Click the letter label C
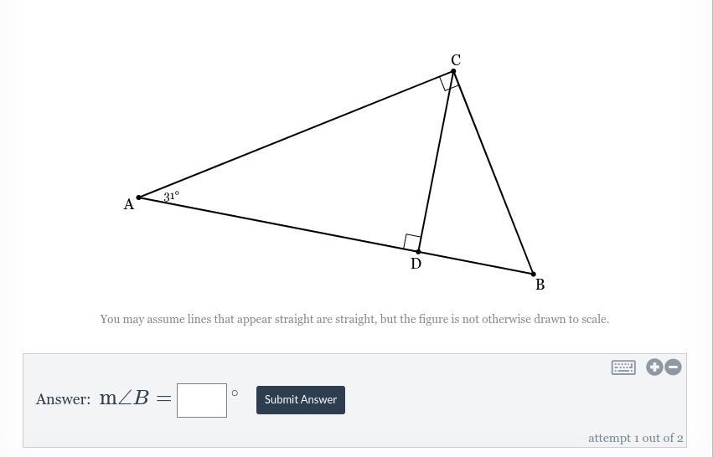The width and height of the screenshot is (713, 457). point(456,60)
